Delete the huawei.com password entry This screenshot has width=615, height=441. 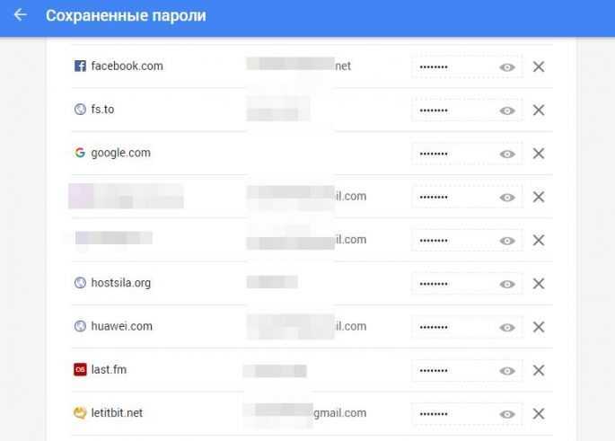[x=539, y=327]
